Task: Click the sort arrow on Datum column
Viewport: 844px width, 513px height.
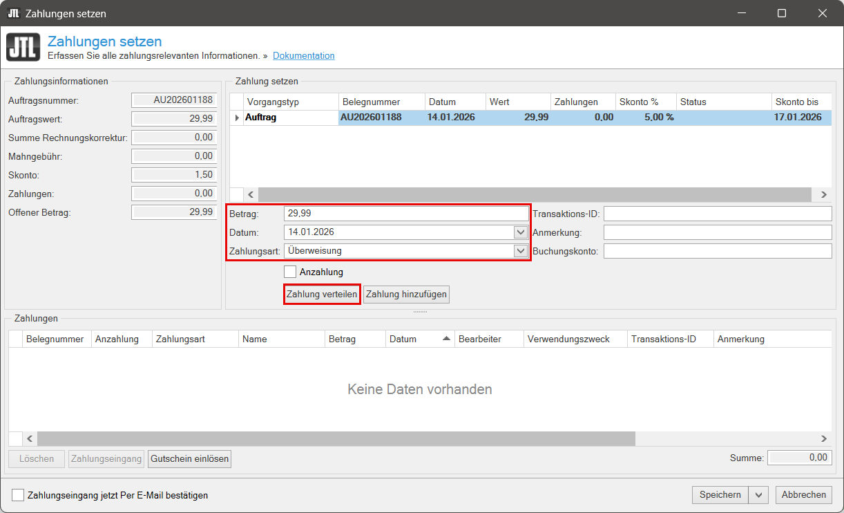Action: [x=445, y=339]
